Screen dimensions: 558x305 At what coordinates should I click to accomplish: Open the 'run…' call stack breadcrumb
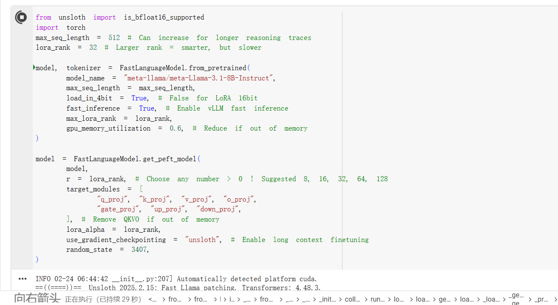pos(378,299)
